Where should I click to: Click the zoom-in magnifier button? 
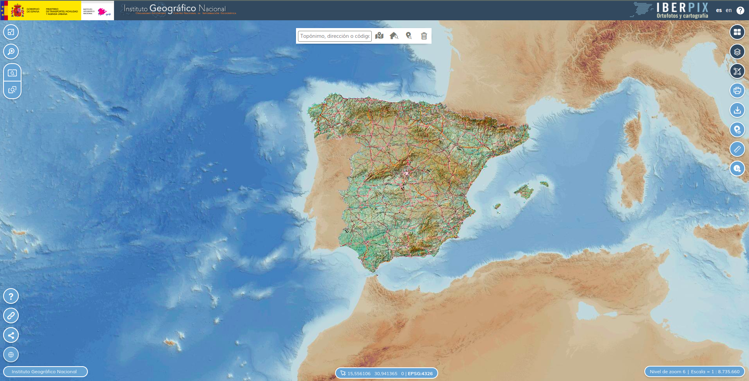tap(11, 51)
